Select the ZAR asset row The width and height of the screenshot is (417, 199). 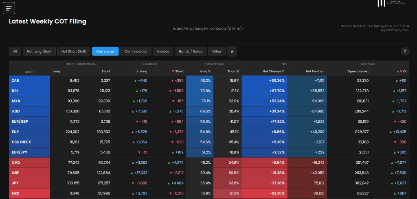pyautogui.click(x=209, y=81)
